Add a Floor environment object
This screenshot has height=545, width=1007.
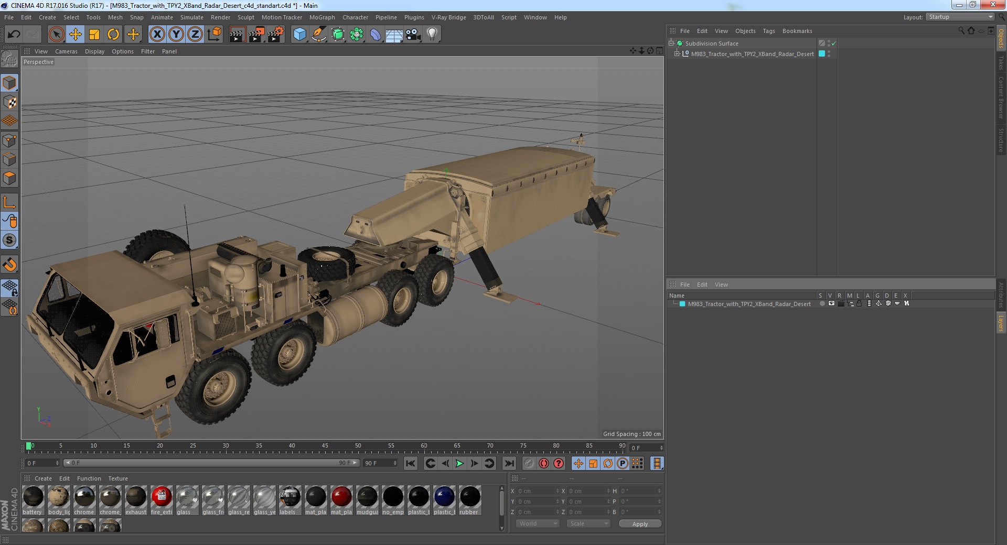tap(394, 35)
